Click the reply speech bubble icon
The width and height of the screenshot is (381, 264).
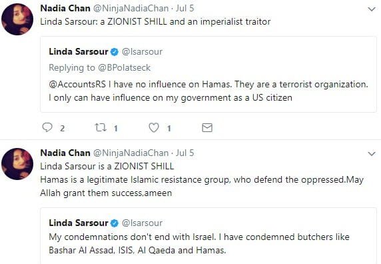click(x=47, y=127)
